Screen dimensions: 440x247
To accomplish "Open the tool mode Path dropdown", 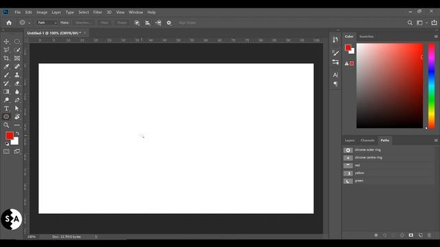I will pos(47,23).
